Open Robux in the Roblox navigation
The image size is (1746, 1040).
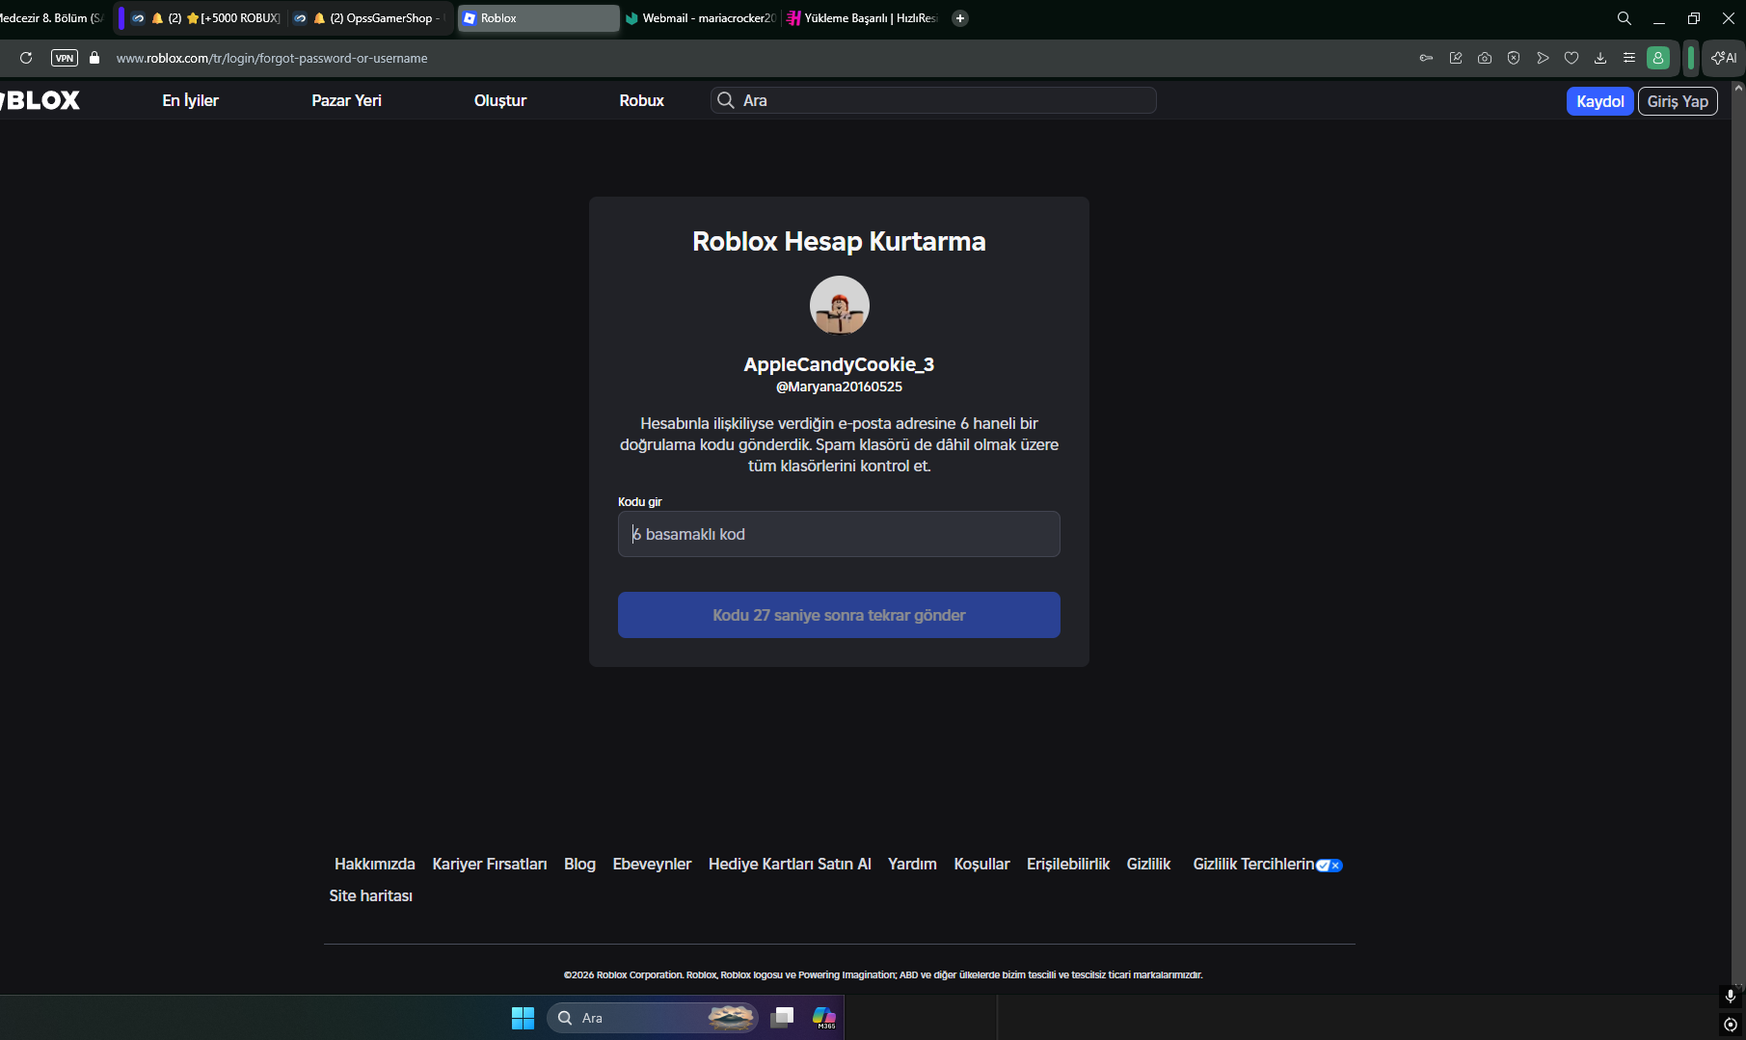click(642, 100)
